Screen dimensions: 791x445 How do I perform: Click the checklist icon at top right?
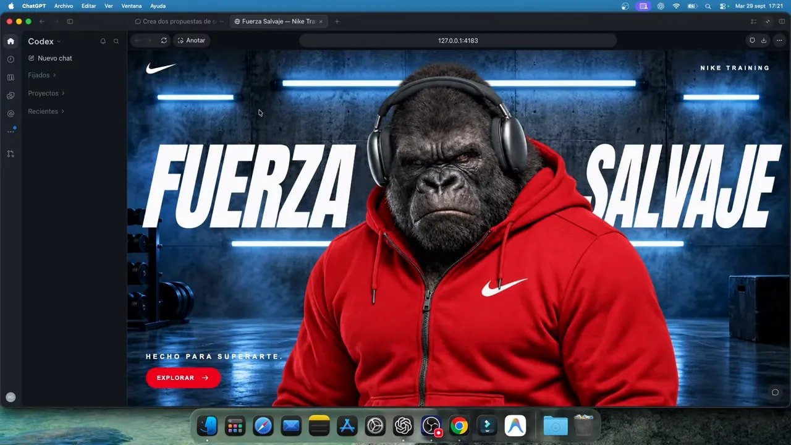(753, 21)
